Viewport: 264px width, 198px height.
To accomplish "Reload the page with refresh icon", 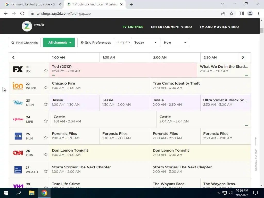I will coord(22,13).
